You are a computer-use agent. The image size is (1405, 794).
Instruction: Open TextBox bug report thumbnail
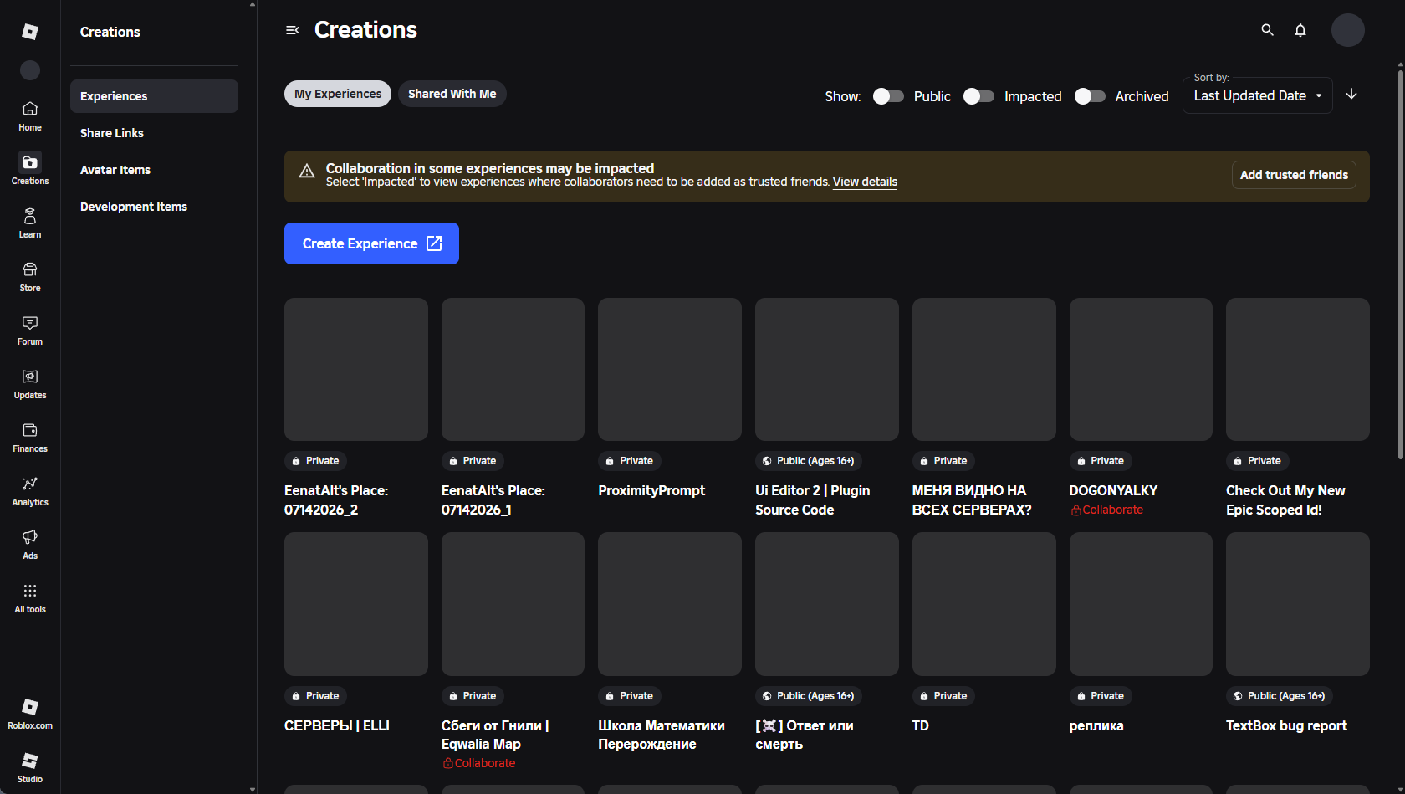pyautogui.click(x=1298, y=604)
